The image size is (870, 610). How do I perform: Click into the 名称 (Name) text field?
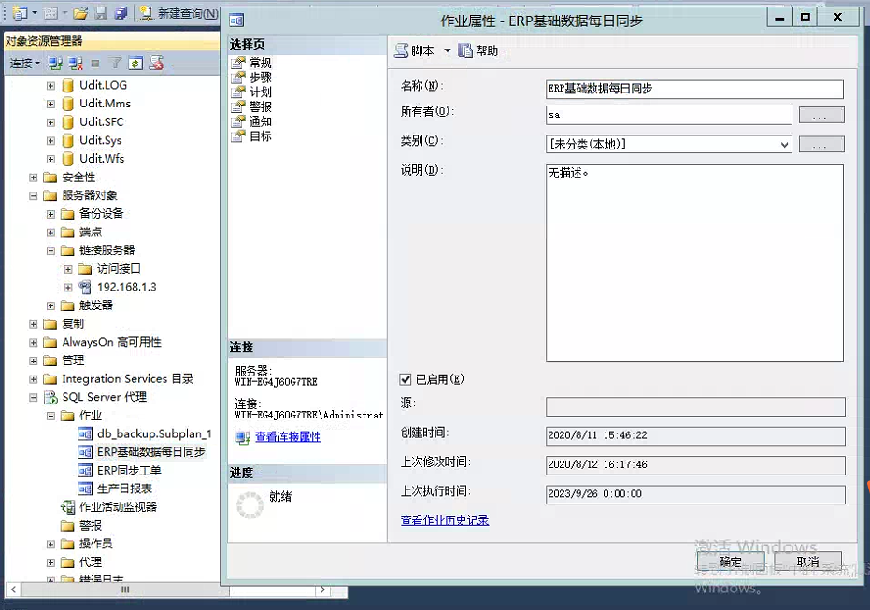coord(694,89)
